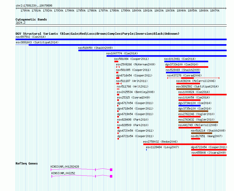The image size is (234, 191).
Task: Select the nsv1014054 (Coe2014) label
Action: 194,97
